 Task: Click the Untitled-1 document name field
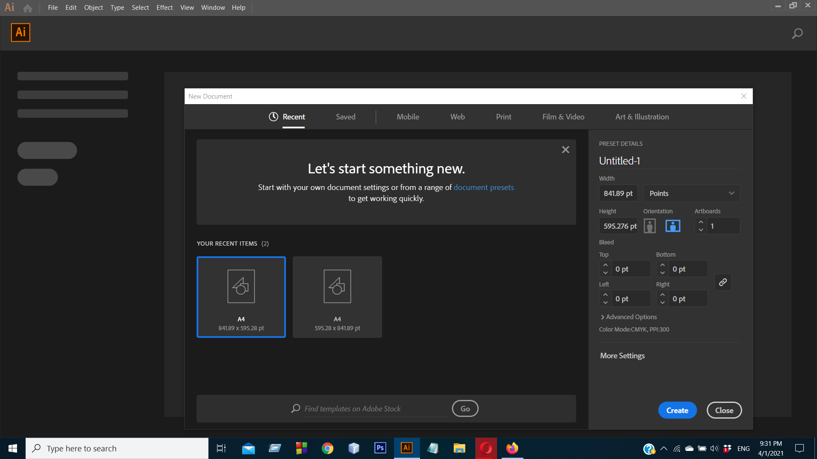click(669, 161)
